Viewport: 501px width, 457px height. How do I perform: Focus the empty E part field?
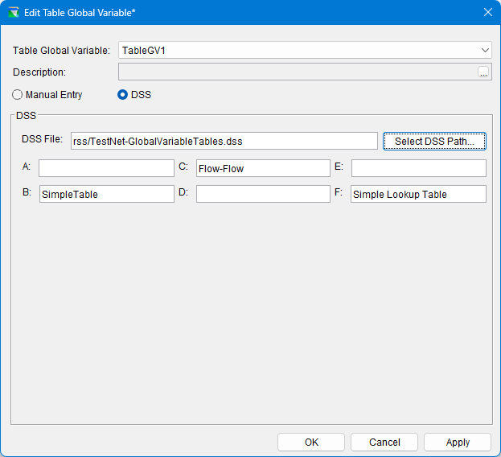tap(418, 168)
